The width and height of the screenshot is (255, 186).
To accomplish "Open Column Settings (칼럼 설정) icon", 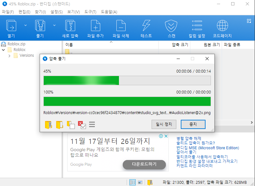I will tap(197, 25).
